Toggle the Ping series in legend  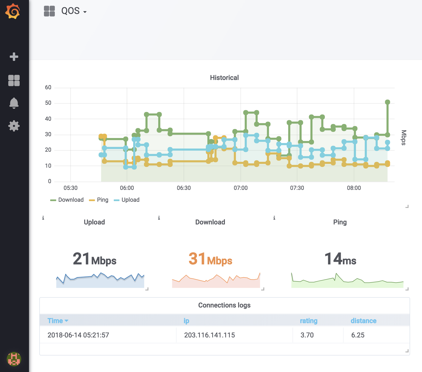[103, 200]
